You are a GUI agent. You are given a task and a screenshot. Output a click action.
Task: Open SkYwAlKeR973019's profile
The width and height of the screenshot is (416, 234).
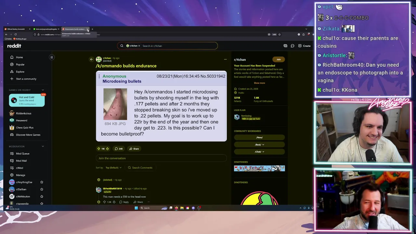click(x=112, y=188)
